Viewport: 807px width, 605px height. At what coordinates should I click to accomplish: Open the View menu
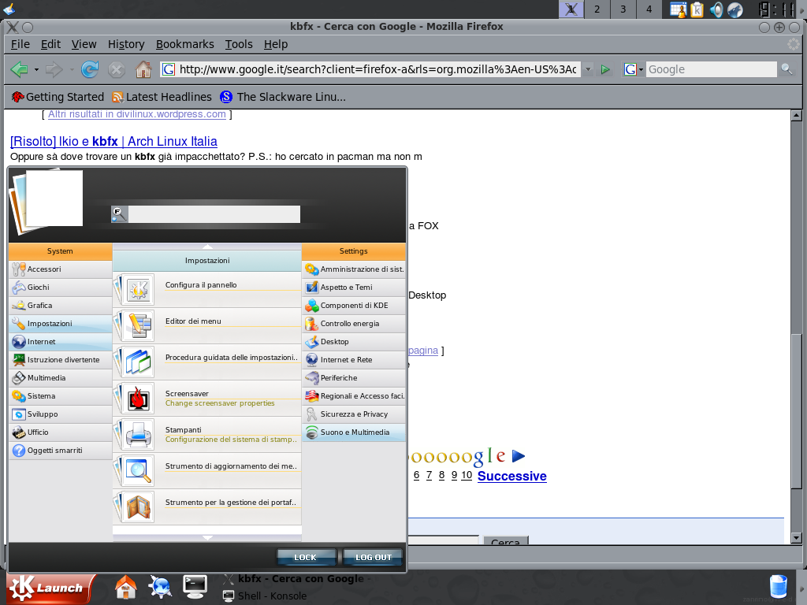pyautogui.click(x=84, y=44)
